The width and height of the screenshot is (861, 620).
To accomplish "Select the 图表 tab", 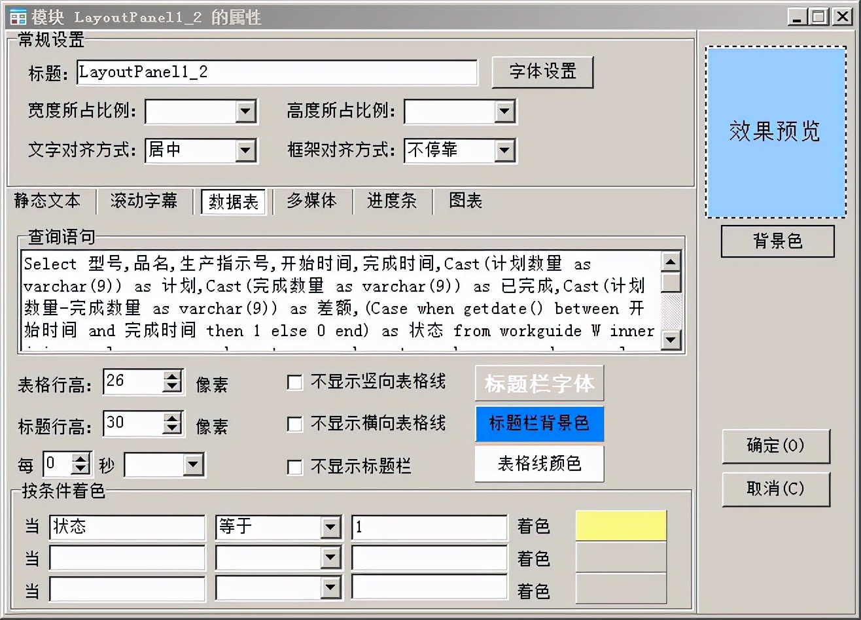I will [x=466, y=201].
